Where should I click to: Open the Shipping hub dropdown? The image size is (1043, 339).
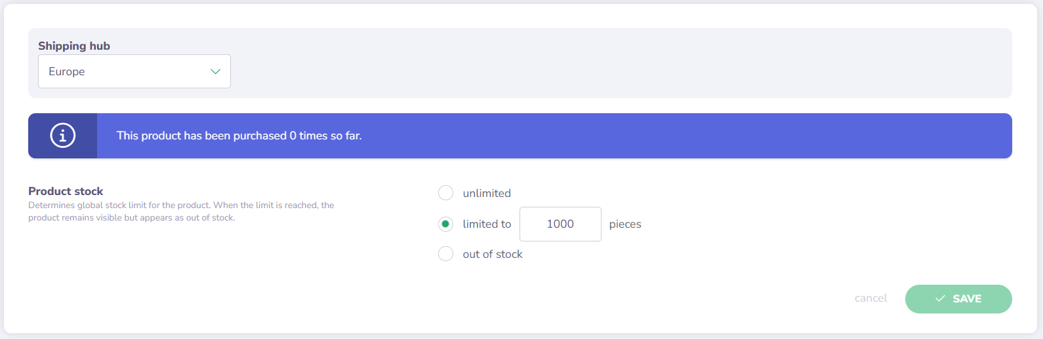click(134, 71)
